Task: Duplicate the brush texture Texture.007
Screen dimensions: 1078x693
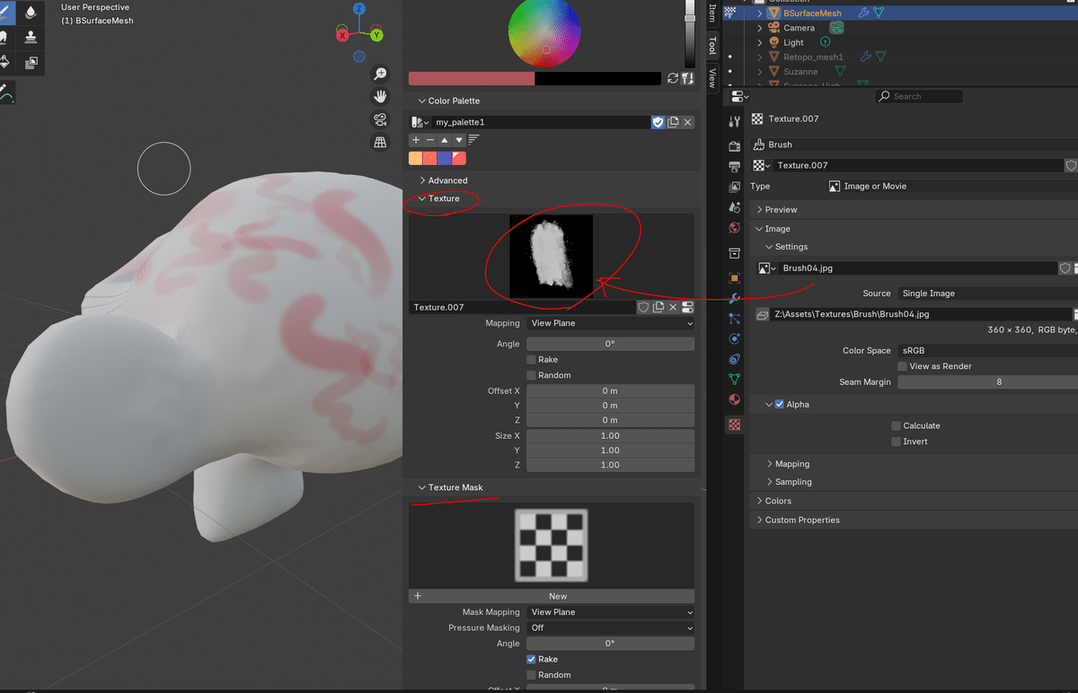Action: coord(658,307)
